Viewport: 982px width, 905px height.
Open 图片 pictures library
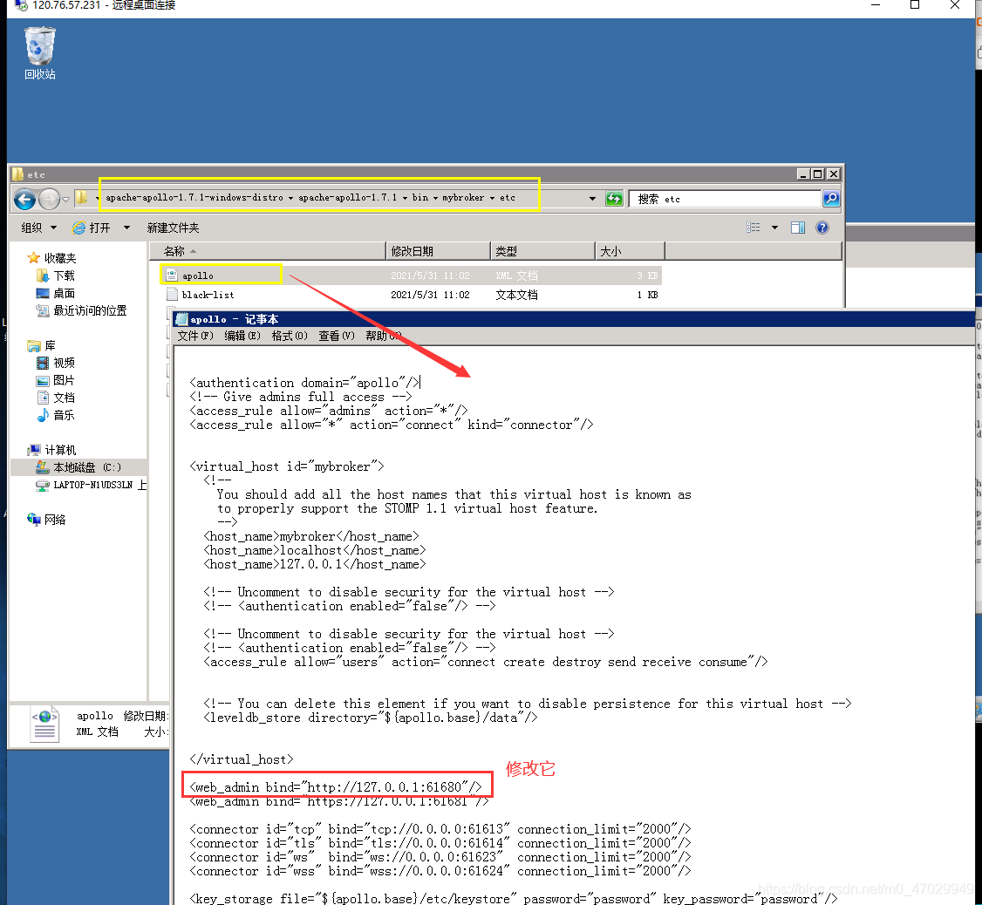pos(56,380)
